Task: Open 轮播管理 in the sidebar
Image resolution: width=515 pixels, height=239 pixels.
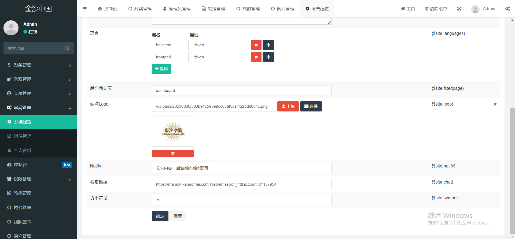Action: (39, 193)
